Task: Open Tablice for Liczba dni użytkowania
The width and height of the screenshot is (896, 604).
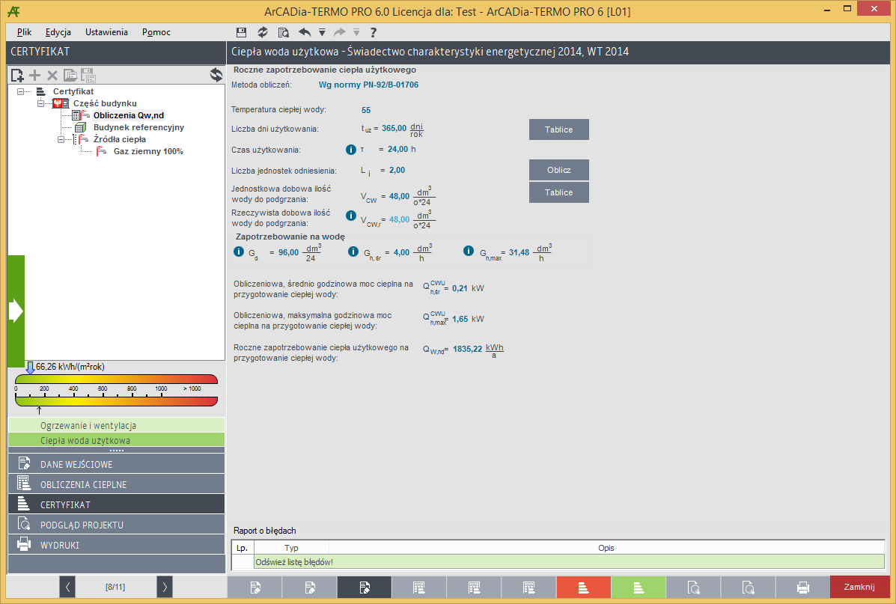Action: pos(559,129)
